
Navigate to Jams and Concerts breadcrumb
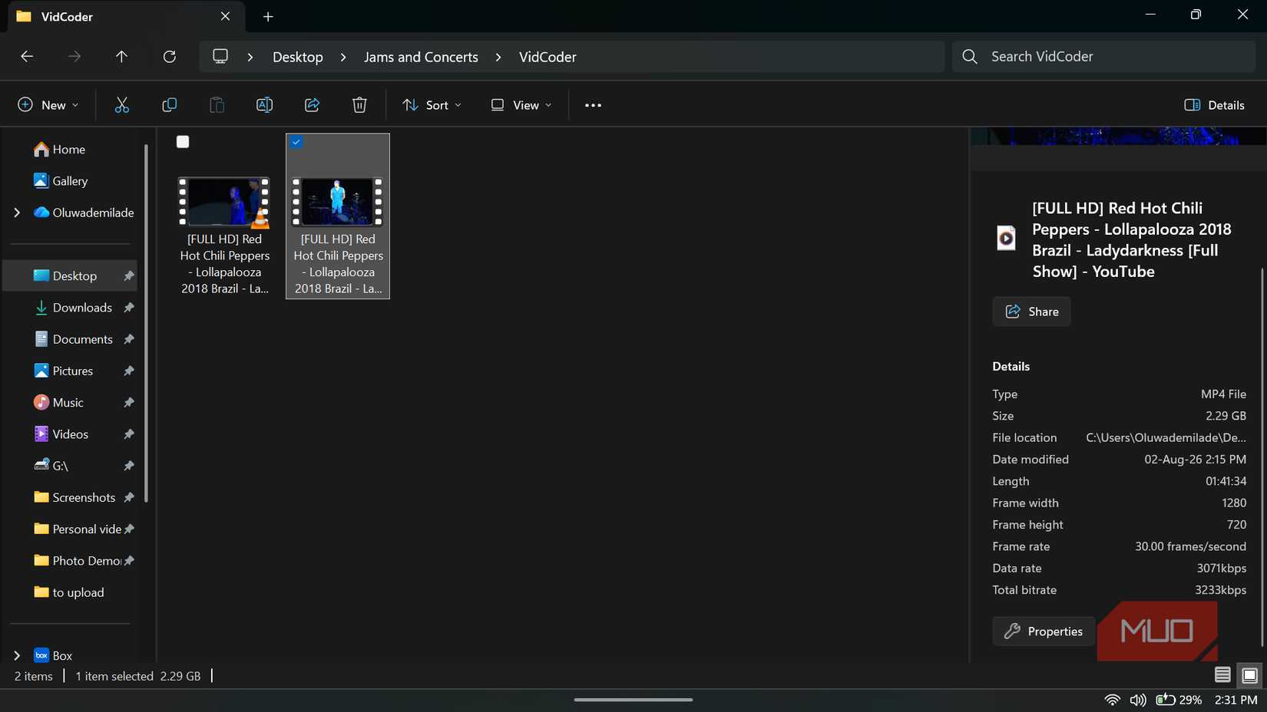point(421,57)
